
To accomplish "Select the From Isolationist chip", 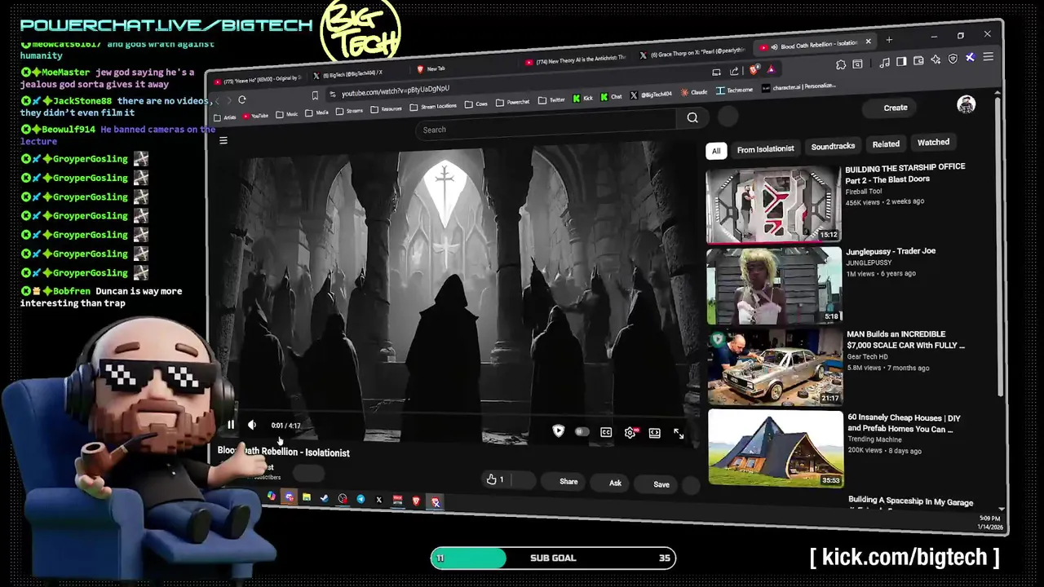I will 765,149.
